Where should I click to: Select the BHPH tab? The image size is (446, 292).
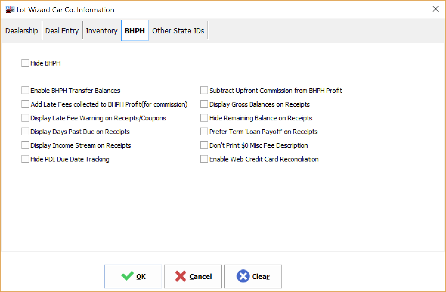(x=134, y=30)
